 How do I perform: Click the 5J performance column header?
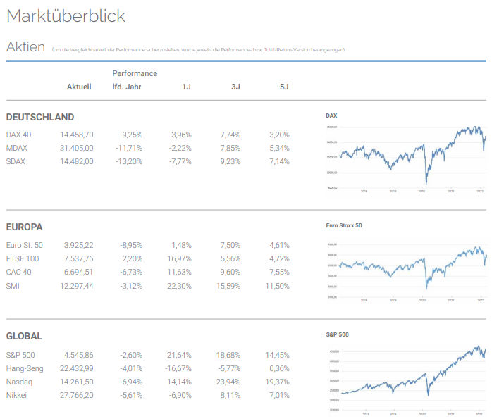coord(284,87)
